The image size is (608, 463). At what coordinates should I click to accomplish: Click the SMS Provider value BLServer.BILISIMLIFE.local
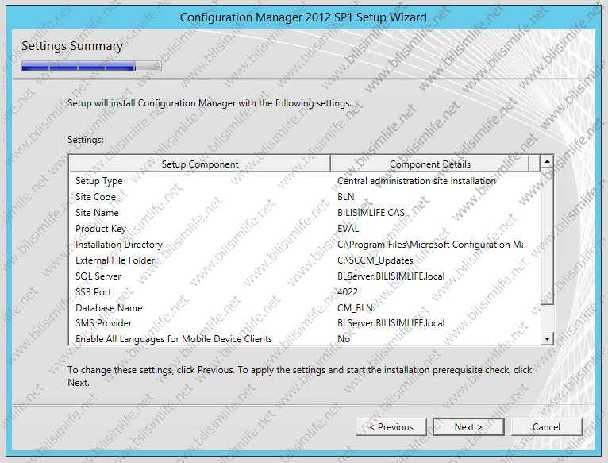(391, 323)
